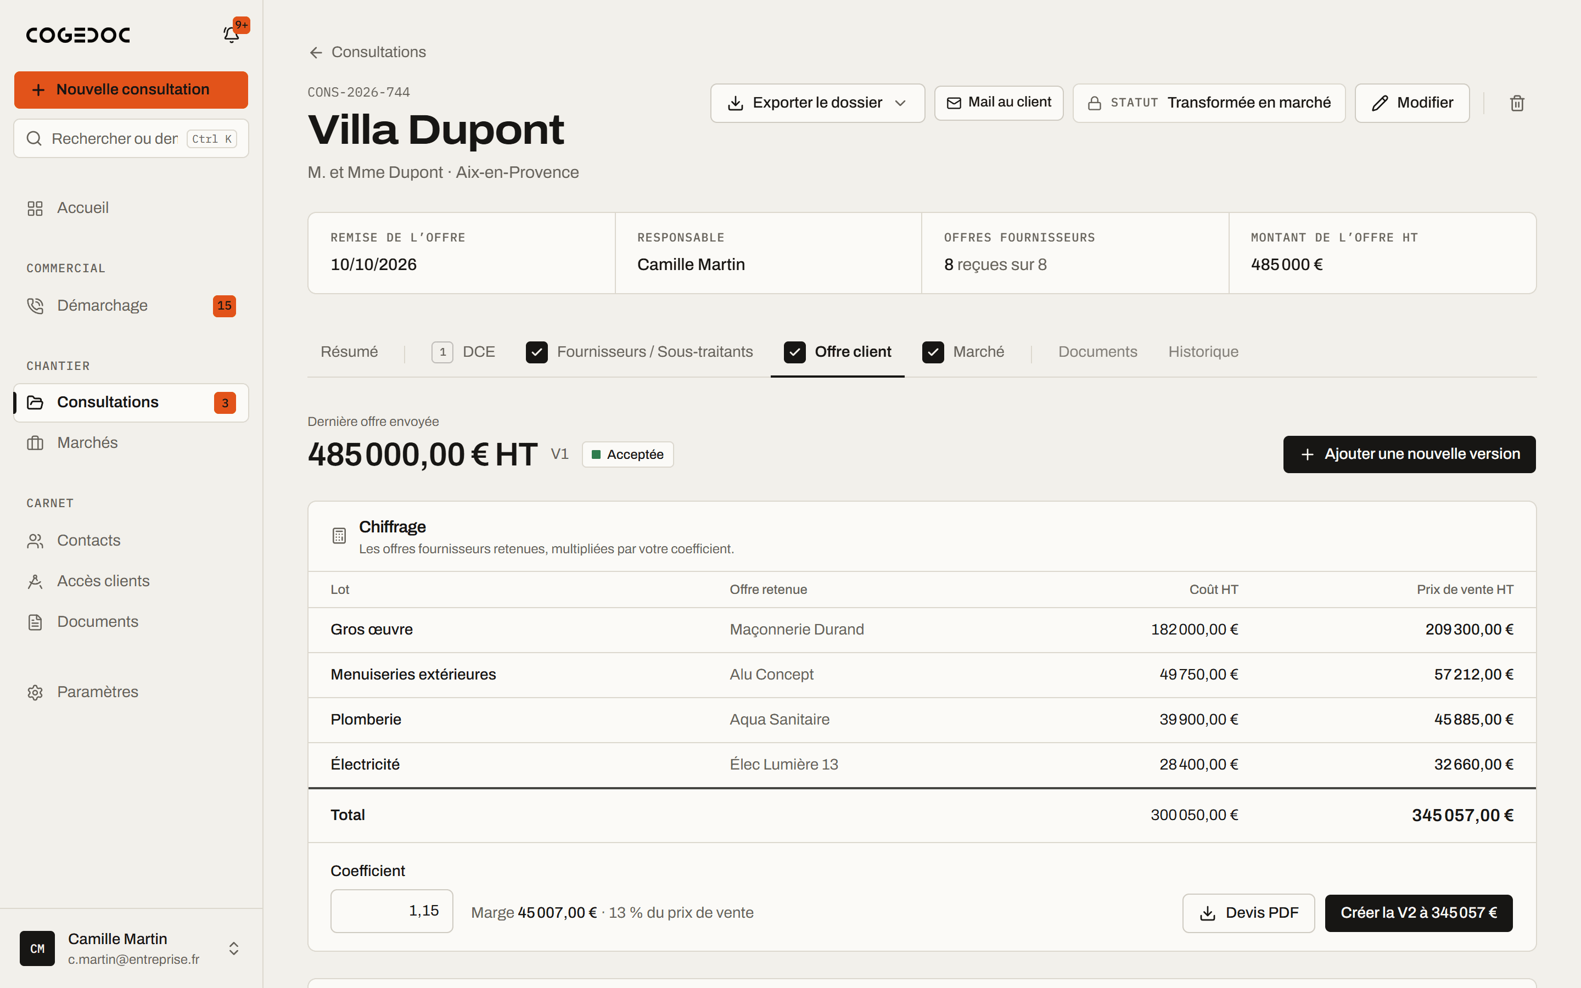The width and height of the screenshot is (1581, 988).
Task: Download the Devis PDF
Action: (x=1248, y=913)
